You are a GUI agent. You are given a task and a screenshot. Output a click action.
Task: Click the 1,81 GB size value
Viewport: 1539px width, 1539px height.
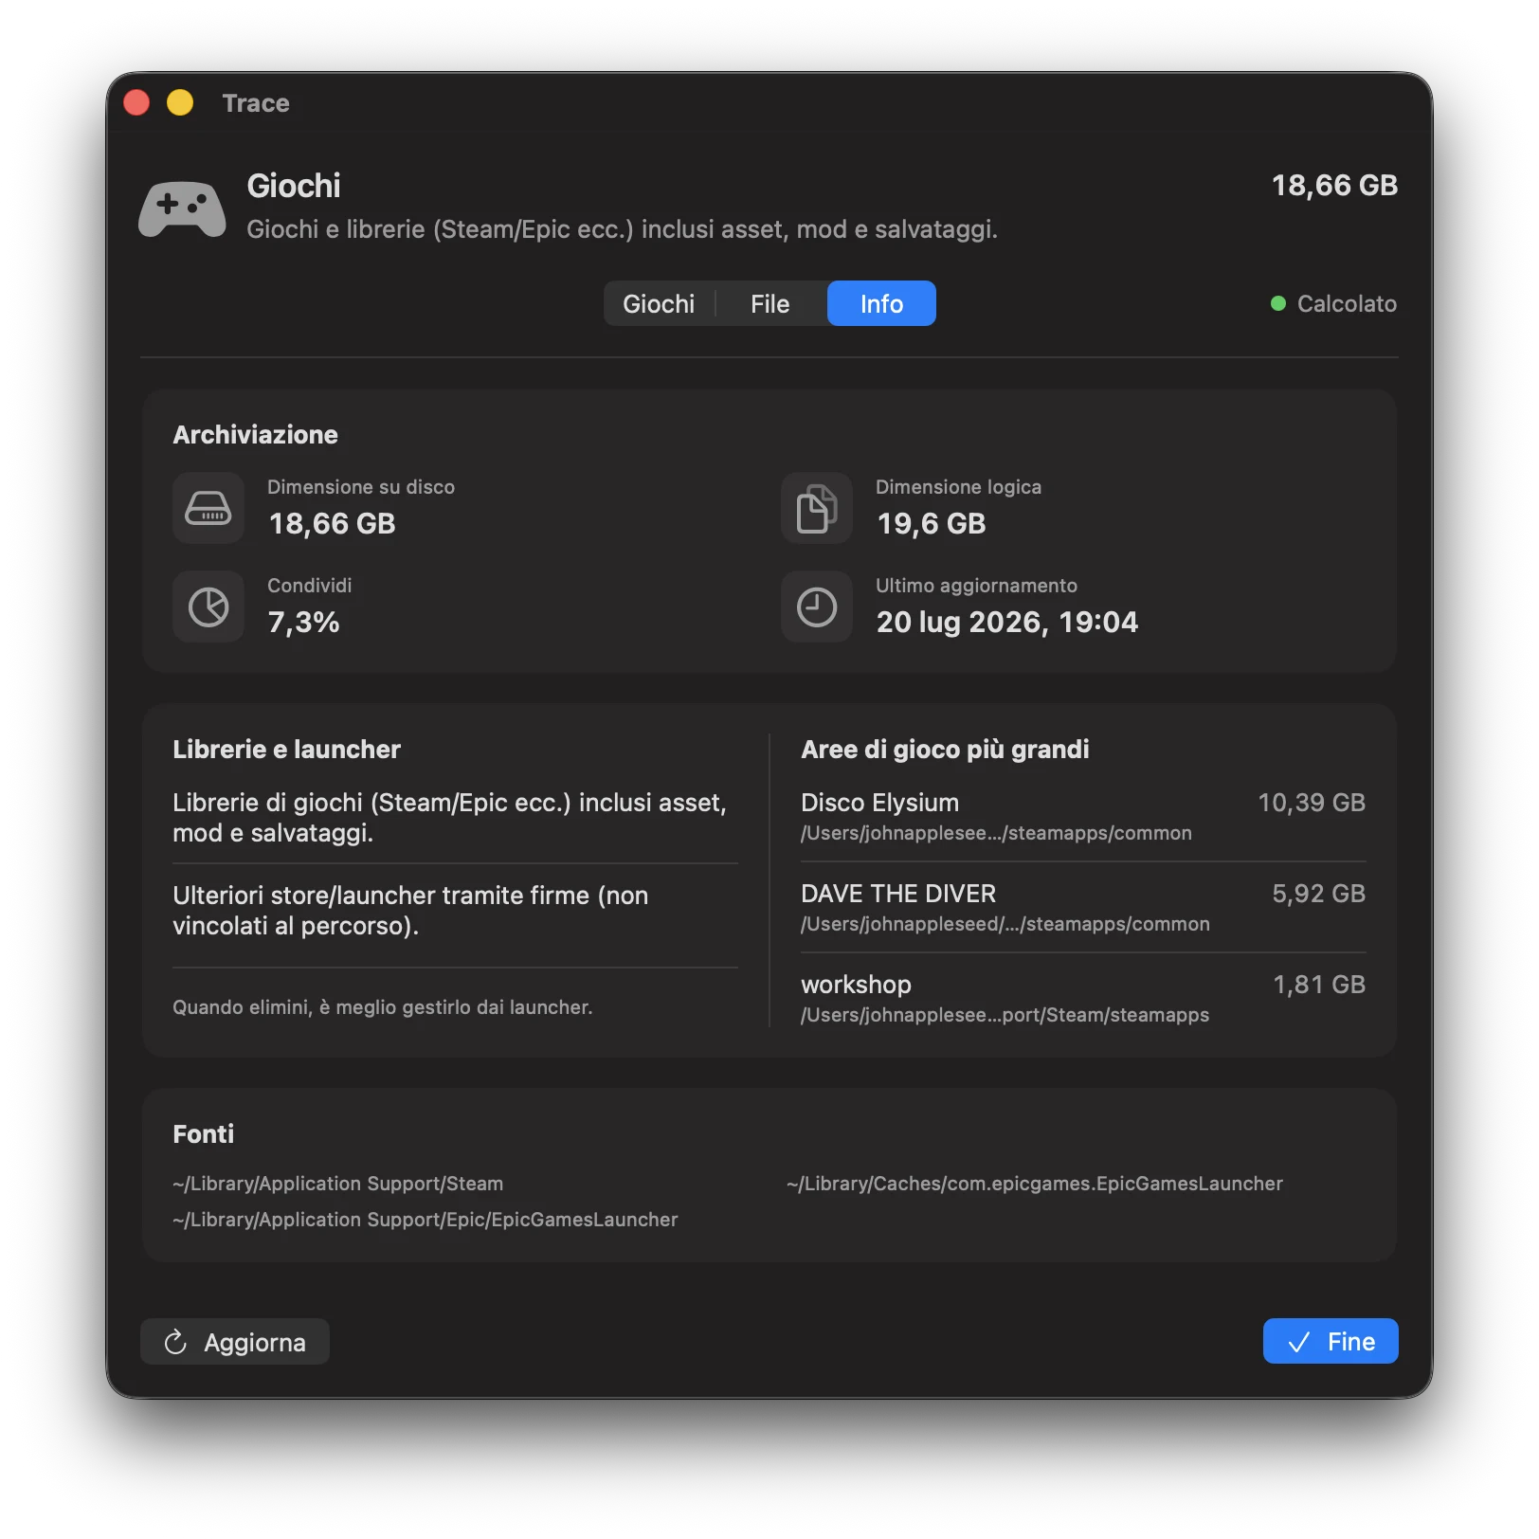point(1319,985)
